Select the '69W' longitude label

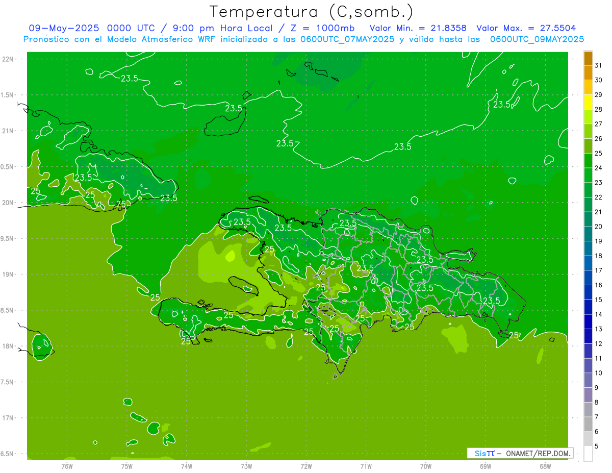point(485,466)
